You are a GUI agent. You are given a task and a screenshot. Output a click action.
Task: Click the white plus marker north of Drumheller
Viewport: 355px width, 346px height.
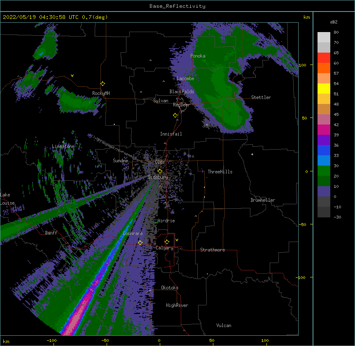click(x=252, y=154)
